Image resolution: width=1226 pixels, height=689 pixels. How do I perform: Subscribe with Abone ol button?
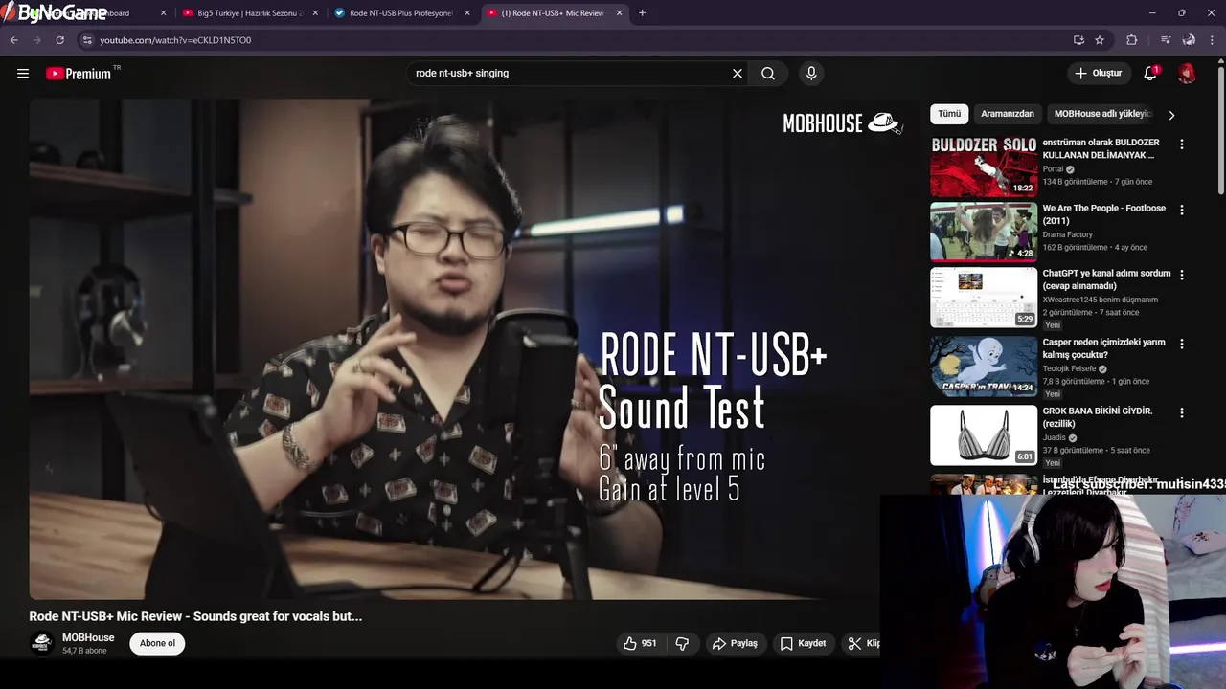(157, 643)
